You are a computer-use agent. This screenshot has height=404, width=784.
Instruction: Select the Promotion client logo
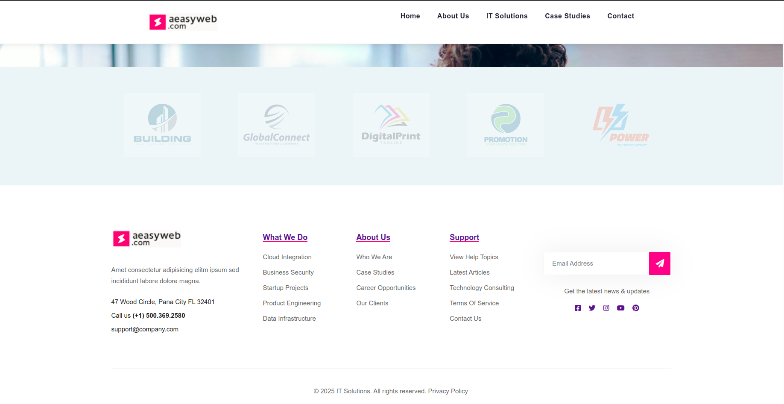click(x=506, y=125)
